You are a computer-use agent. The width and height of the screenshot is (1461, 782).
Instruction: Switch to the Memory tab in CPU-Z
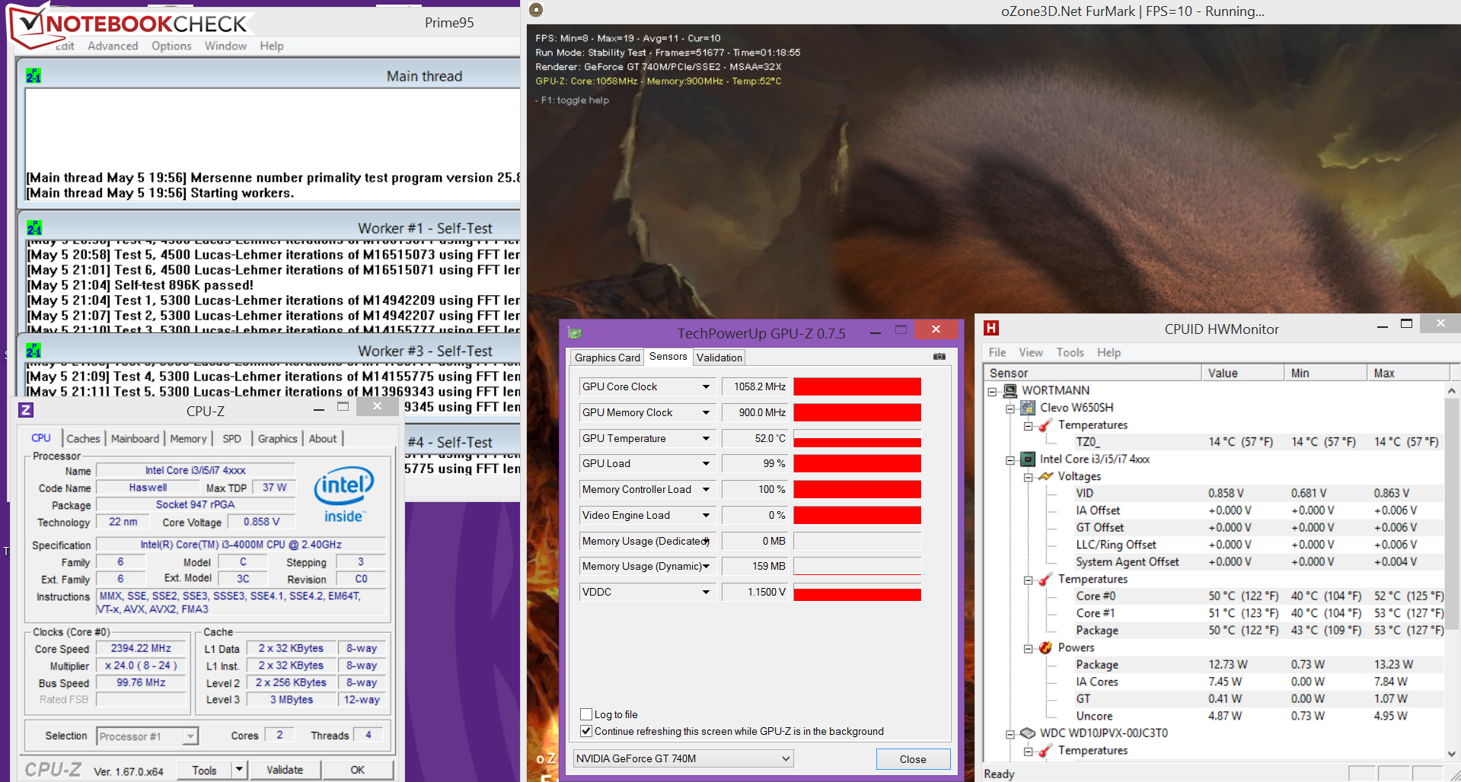pos(188,438)
